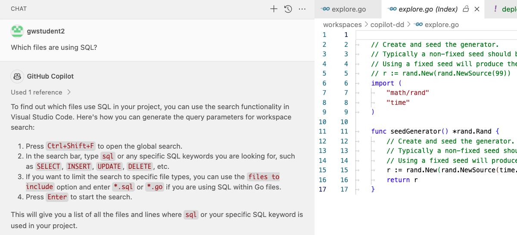The image size is (517, 235).
Task: Click closing brace on line 17
Action: [373, 189]
